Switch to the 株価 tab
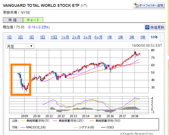The width and height of the screenshot is (169, 135). pyautogui.click(x=13, y=20)
